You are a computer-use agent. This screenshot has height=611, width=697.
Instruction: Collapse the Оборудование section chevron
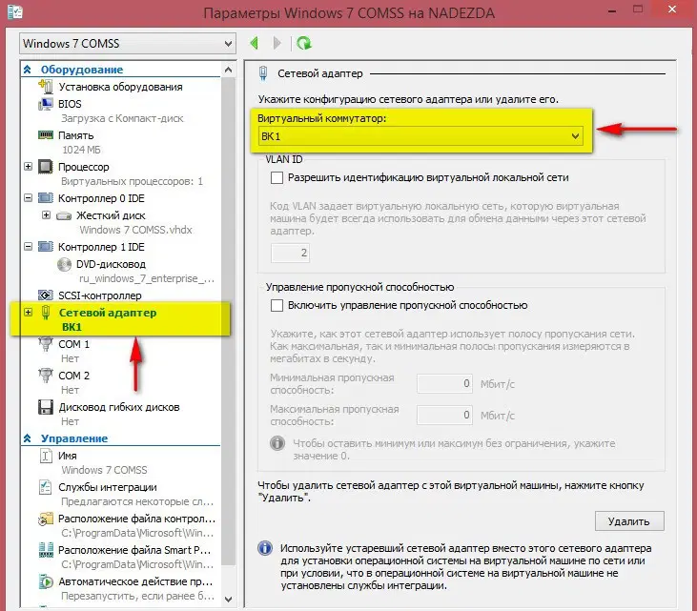pyautogui.click(x=28, y=70)
